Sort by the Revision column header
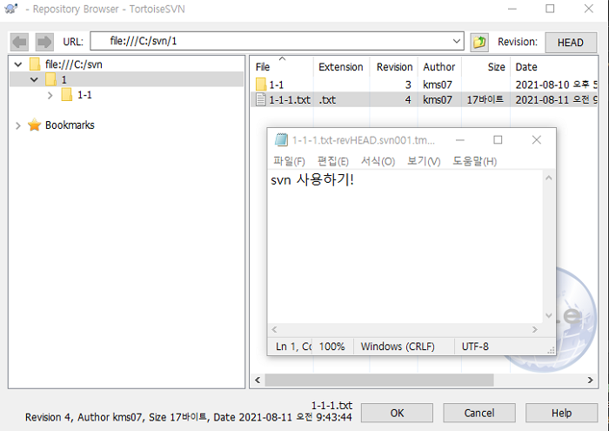 394,67
